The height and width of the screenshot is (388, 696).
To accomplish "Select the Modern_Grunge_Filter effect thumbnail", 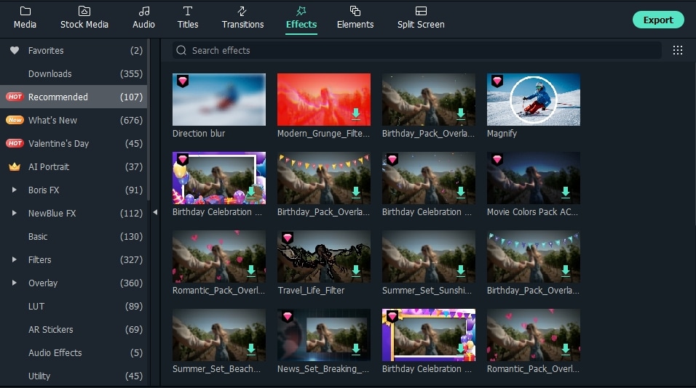I will (x=324, y=100).
